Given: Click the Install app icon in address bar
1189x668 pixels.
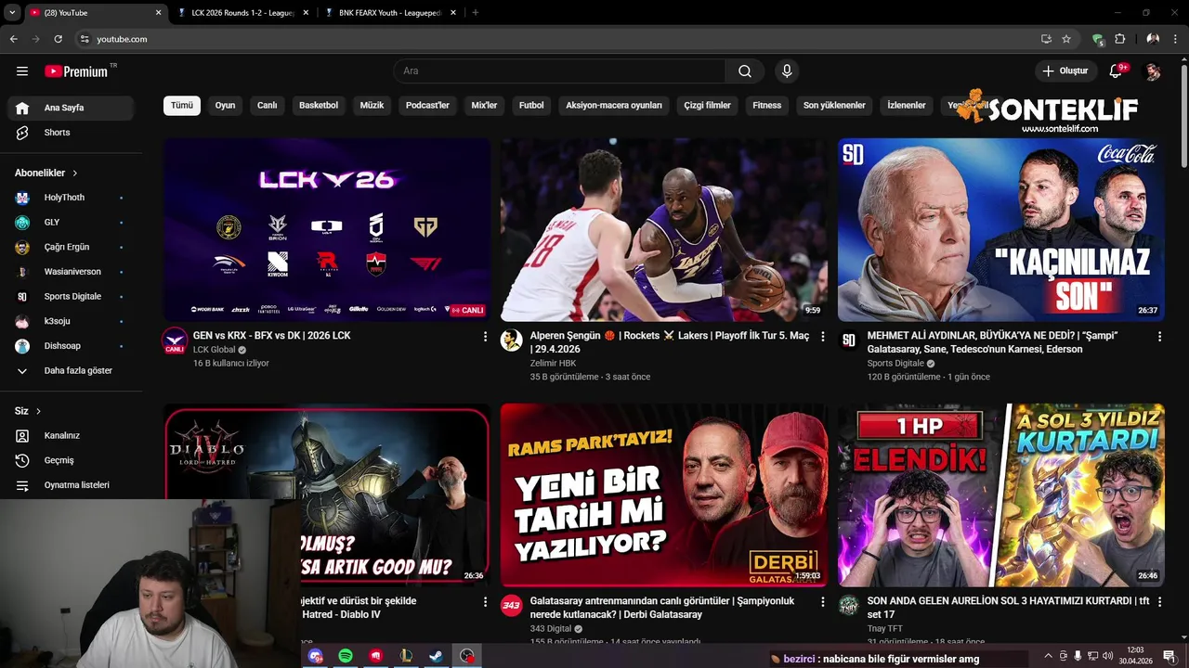Looking at the screenshot, I should point(1046,39).
